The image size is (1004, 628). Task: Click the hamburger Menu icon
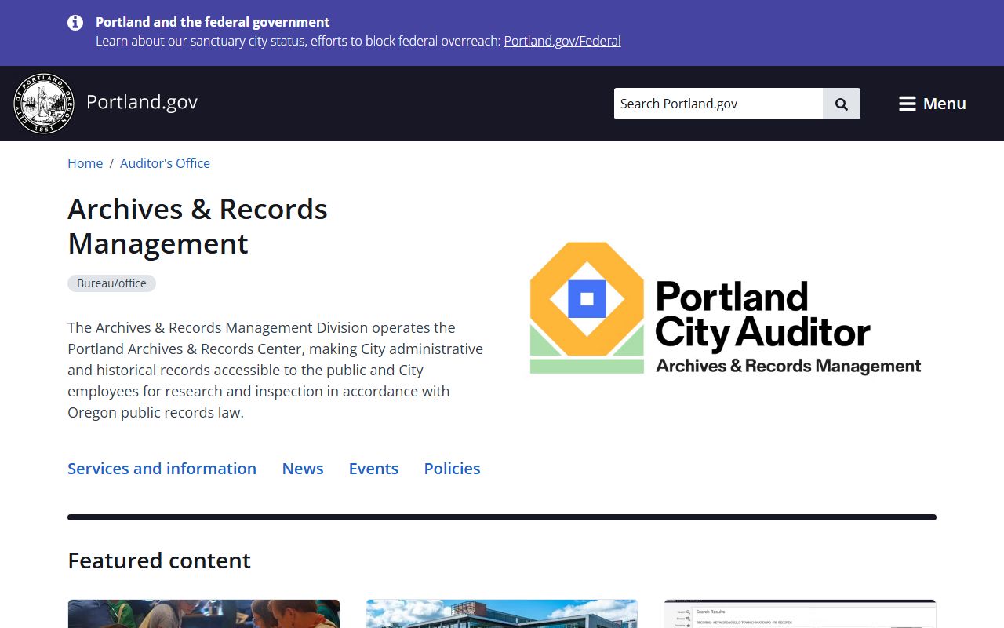click(x=908, y=104)
